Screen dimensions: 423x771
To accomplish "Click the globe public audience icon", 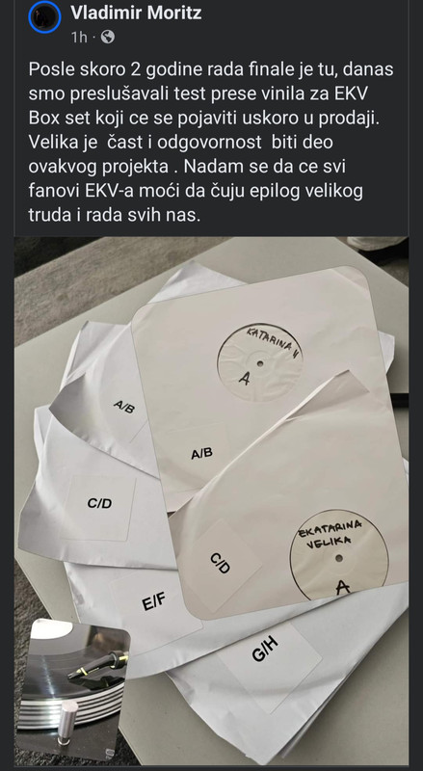I will pyautogui.click(x=108, y=38).
